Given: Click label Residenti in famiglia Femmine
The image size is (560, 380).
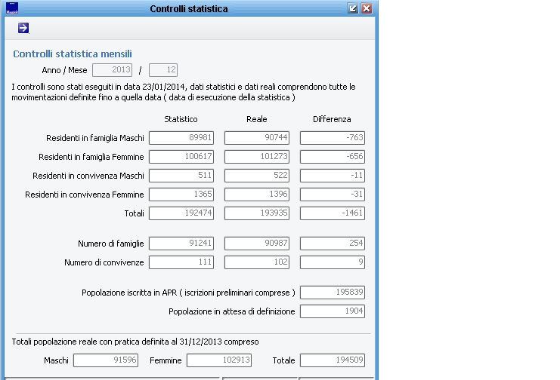Looking at the screenshot, I should [91, 157].
